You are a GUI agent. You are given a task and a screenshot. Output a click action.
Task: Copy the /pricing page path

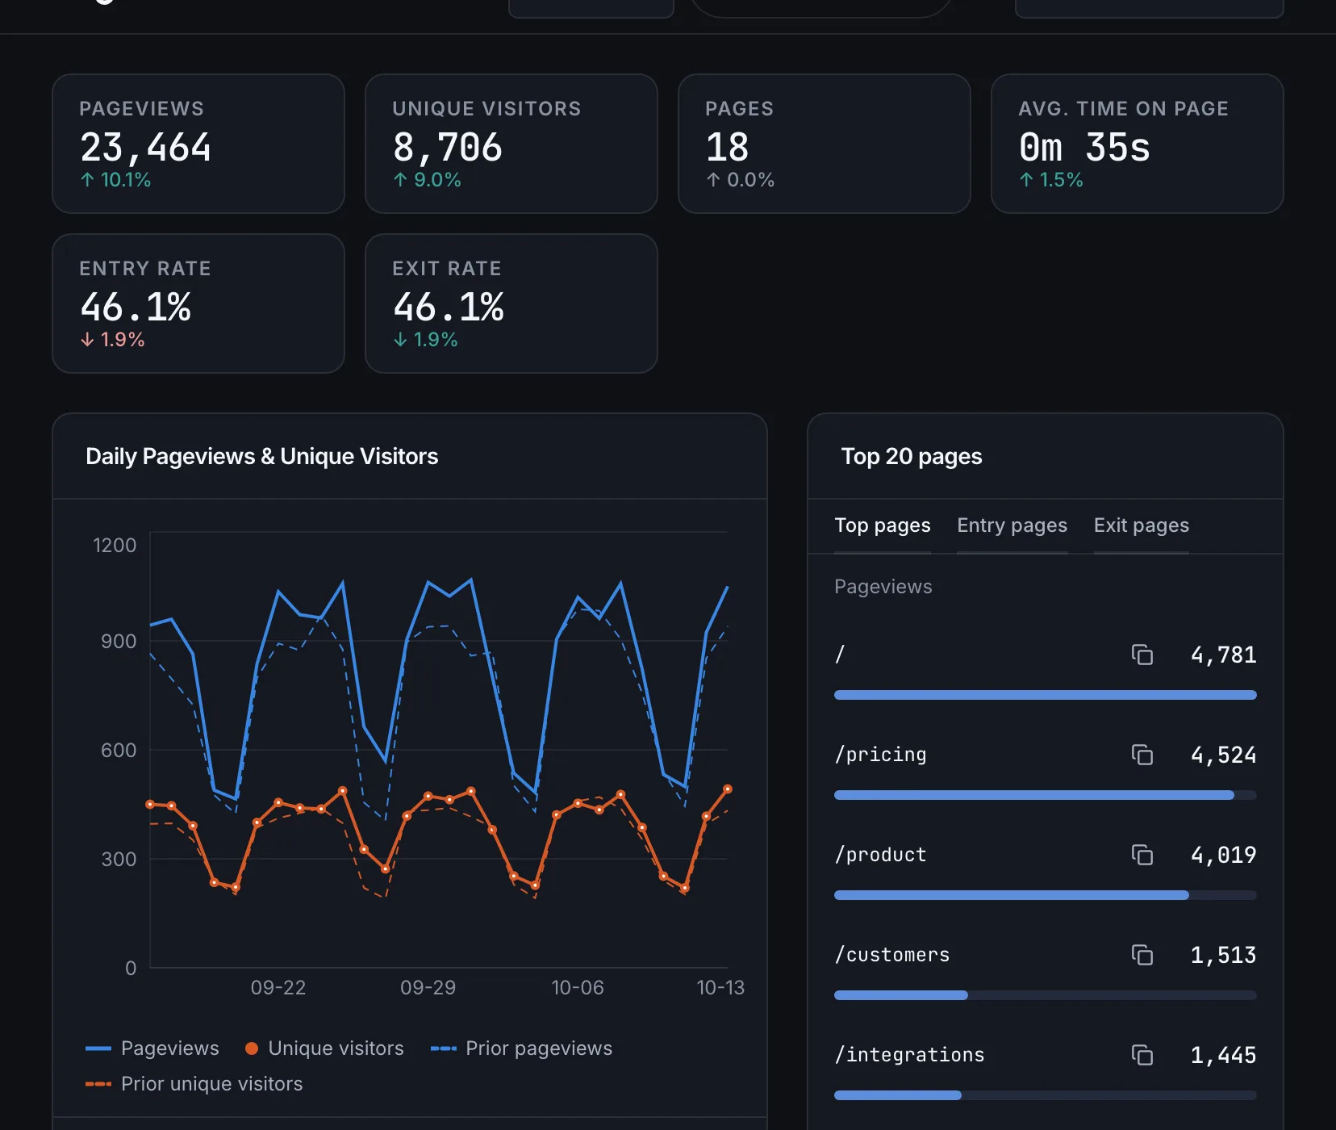(1142, 755)
